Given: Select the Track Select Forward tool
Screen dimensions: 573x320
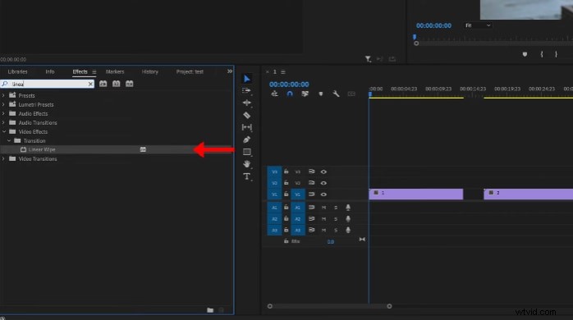Looking at the screenshot, I should pyautogui.click(x=247, y=90).
